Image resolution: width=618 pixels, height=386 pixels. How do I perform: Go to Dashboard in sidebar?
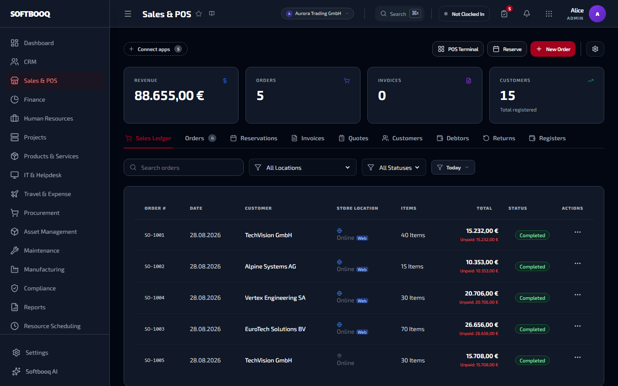tap(55, 43)
